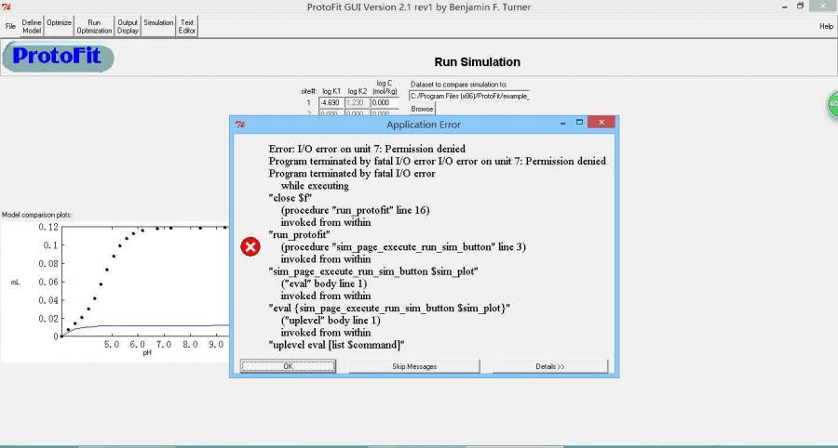Click the dataset path input field
Image resolution: width=838 pixels, height=448 pixels.
click(469, 96)
